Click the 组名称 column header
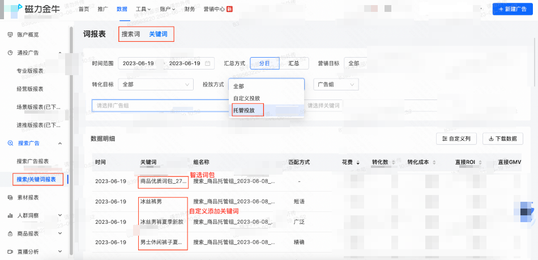 (201, 162)
